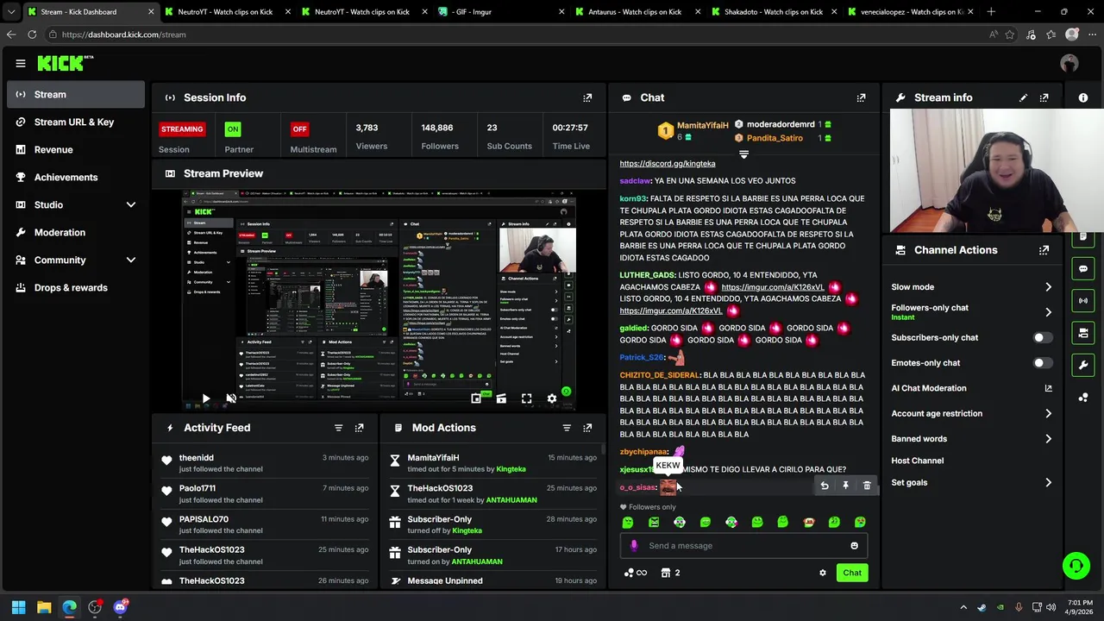
Task: Insert the first green emote
Action: click(628, 522)
